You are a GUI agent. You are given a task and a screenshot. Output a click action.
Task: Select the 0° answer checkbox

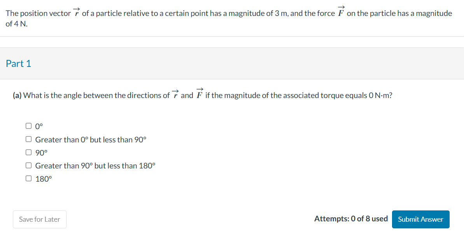(x=28, y=125)
